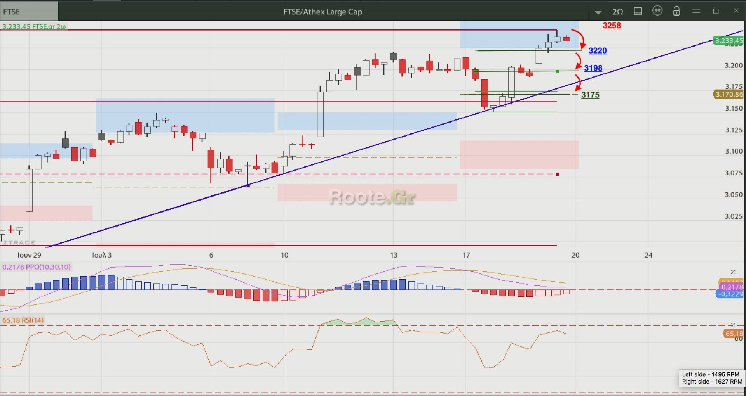The width and height of the screenshot is (746, 396).
Task: Select the 3.233,45 FTSE.gr 2ω legend label
Action: (x=34, y=27)
